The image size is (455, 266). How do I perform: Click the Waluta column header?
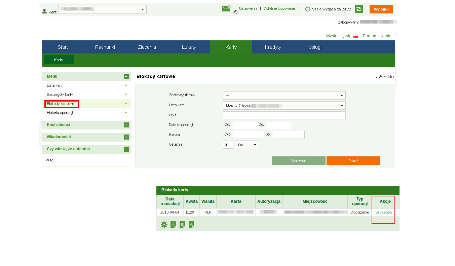pos(208,201)
